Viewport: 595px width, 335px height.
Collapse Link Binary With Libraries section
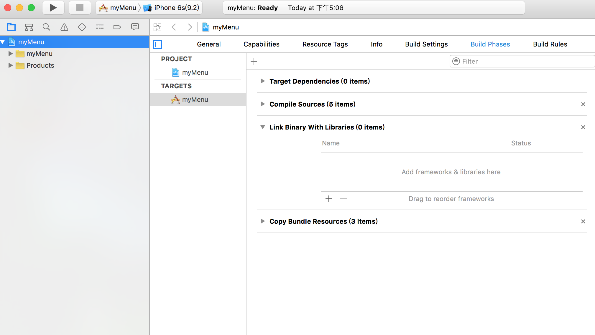(x=262, y=127)
